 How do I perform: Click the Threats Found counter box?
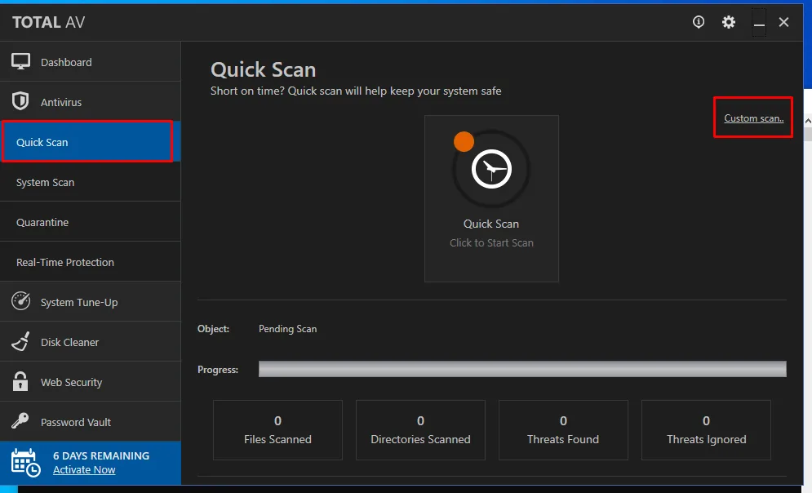563,430
